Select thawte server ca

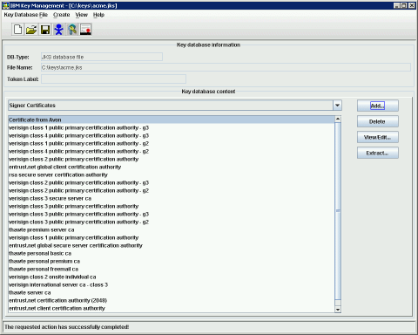tap(172, 292)
